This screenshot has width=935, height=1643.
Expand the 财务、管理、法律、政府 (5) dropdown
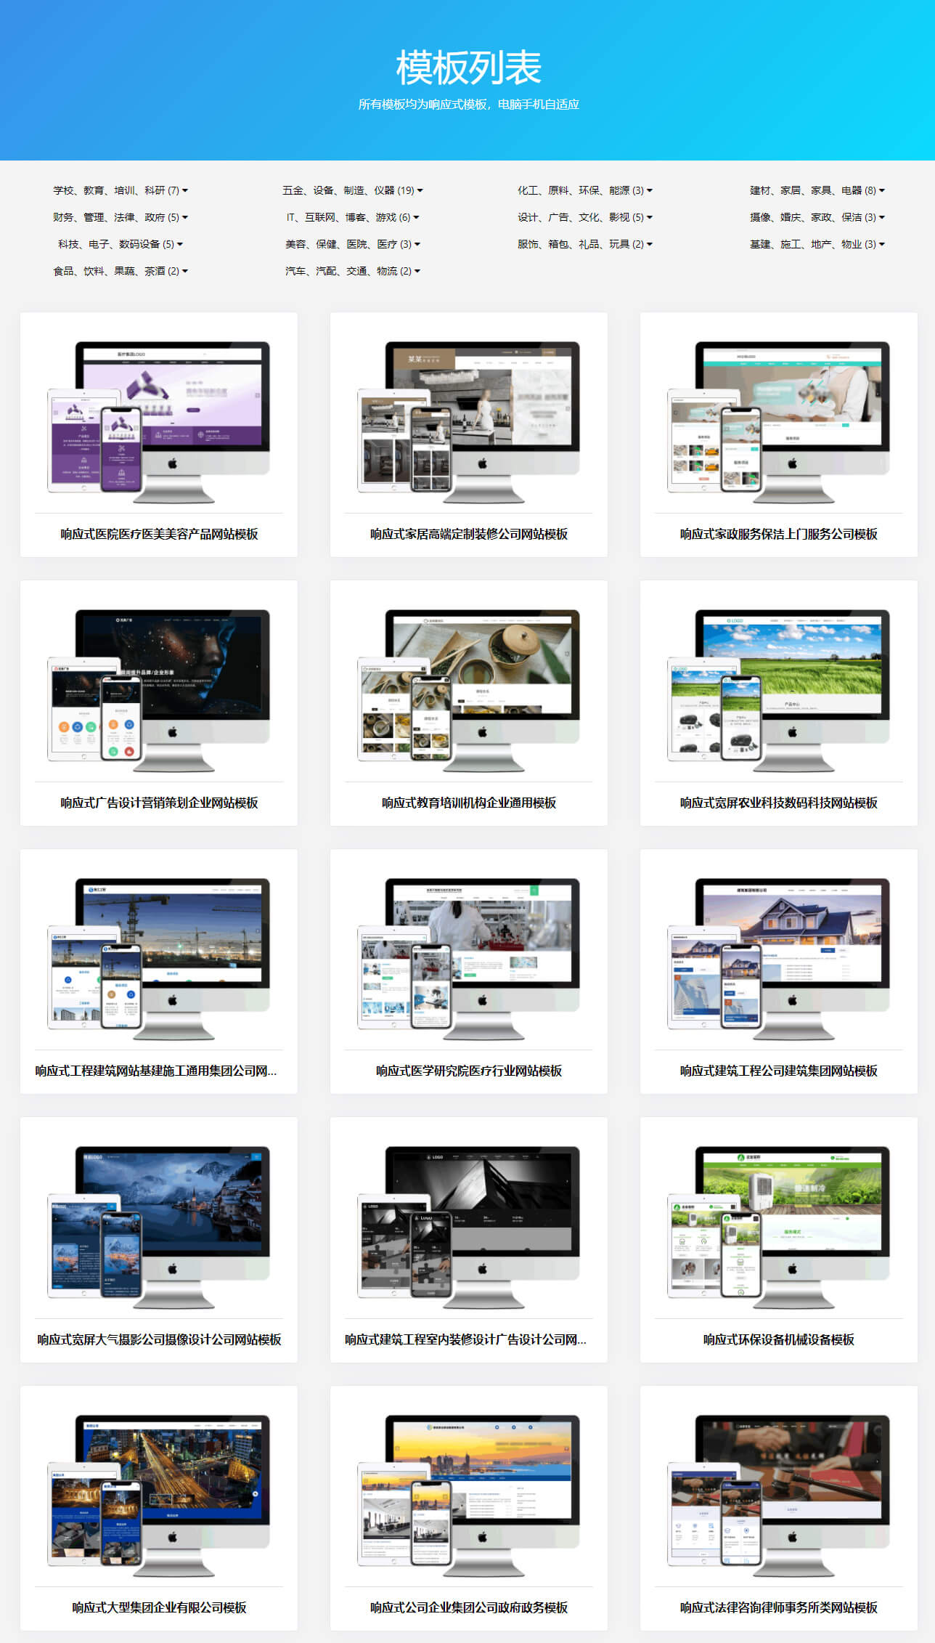click(121, 217)
